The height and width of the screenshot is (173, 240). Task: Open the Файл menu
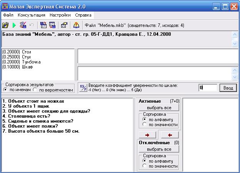pyautogui.click(x=8, y=15)
